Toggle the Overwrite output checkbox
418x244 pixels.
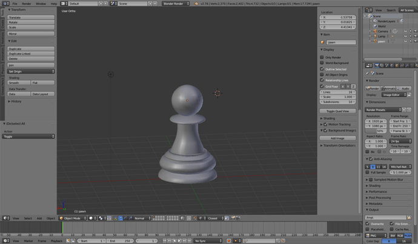(368, 223)
